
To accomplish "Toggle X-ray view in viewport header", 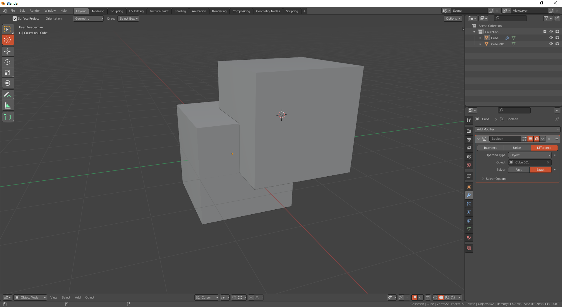I will pos(428,298).
